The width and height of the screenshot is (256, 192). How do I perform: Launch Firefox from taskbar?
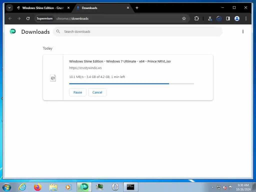[x=38, y=187]
